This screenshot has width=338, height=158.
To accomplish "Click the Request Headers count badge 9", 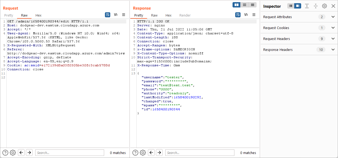I will coord(322,39).
